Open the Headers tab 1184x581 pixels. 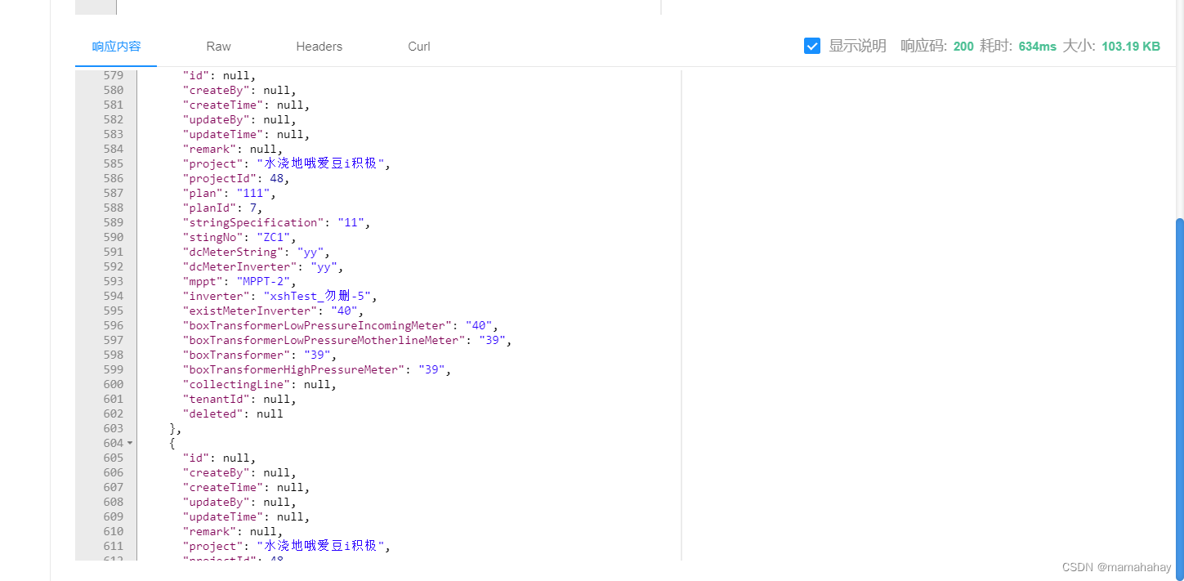pos(319,47)
